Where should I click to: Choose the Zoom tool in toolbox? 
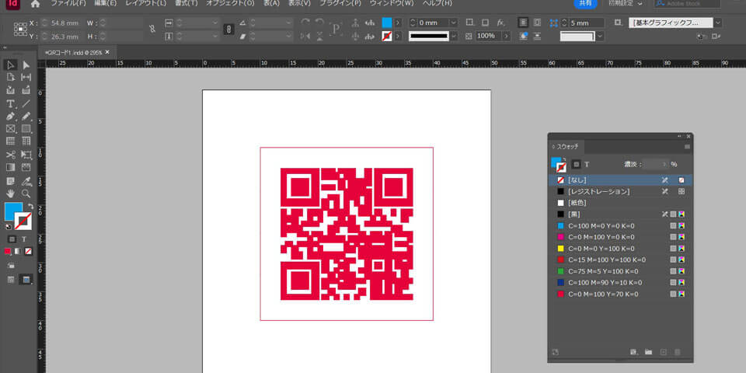point(26,192)
